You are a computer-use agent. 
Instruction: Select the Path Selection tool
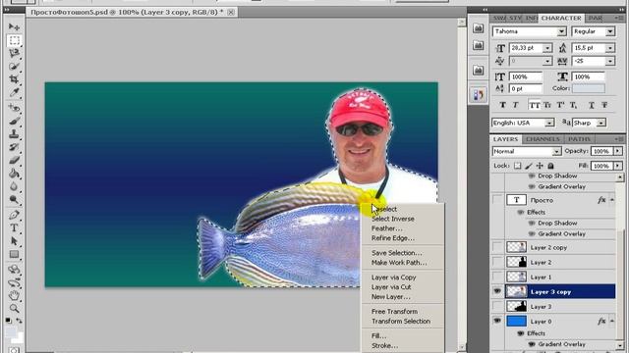click(14, 241)
